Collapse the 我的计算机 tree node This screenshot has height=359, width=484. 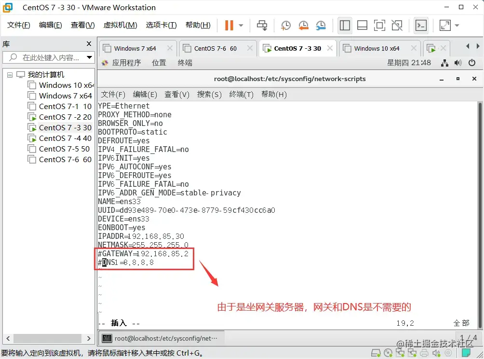pos(10,75)
